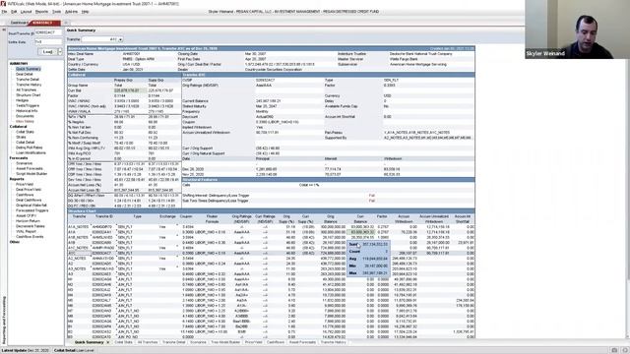Select Deal Price/Yield under Reports

[29, 190]
